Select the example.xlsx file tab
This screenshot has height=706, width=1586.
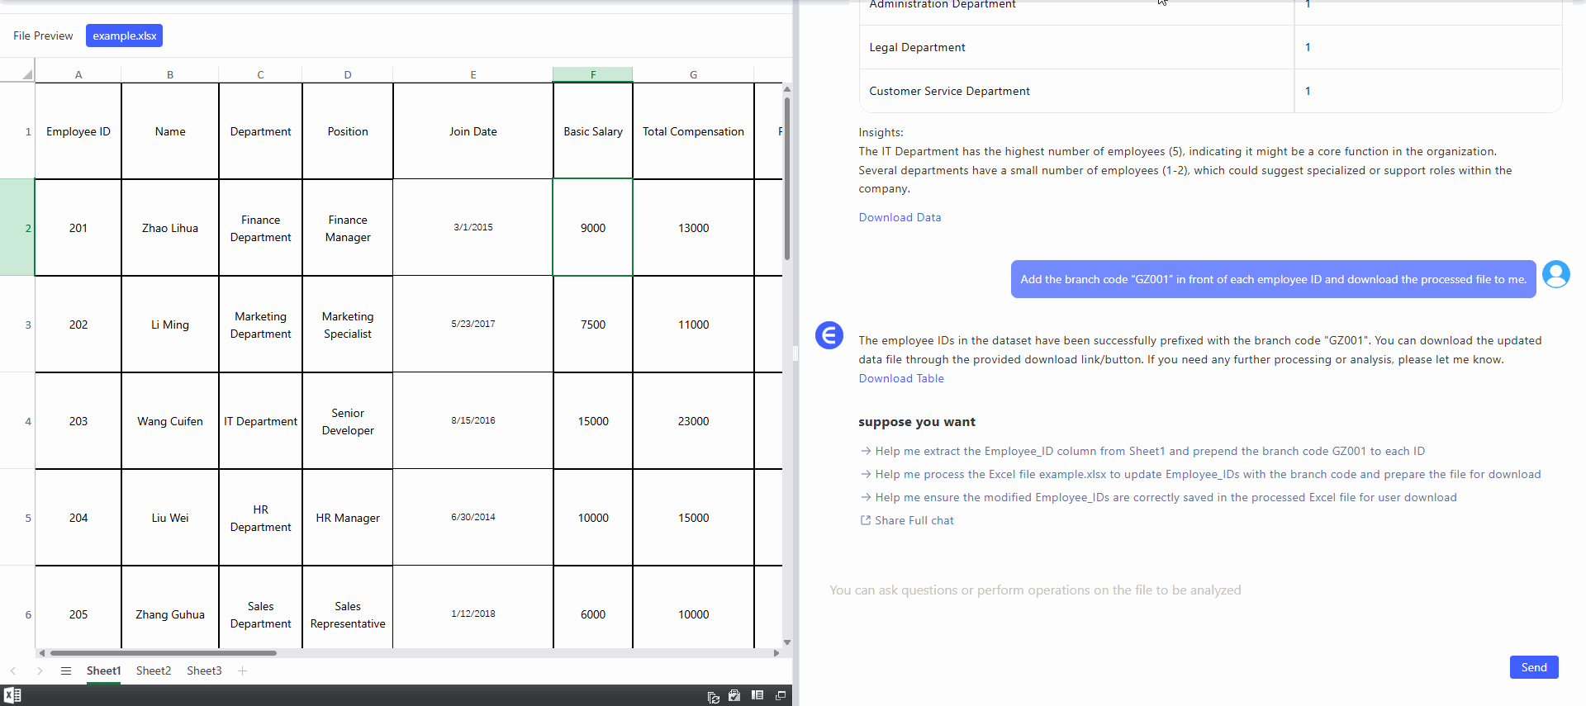tap(124, 36)
